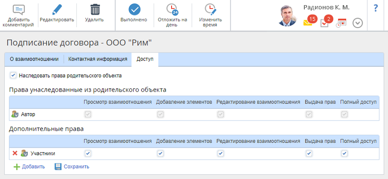388x179 pixels.
Task: Open Контактная информация tab
Action: click(97, 59)
